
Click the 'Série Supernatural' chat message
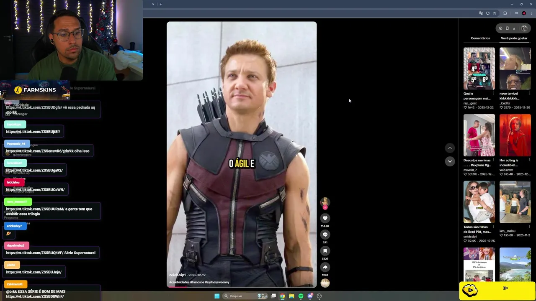[51, 253]
